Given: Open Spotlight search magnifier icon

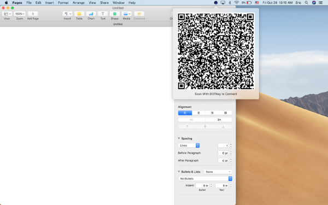Looking at the screenshot, I should 306,3.
